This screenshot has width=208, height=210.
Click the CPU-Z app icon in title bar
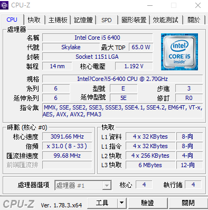tap(4, 5)
